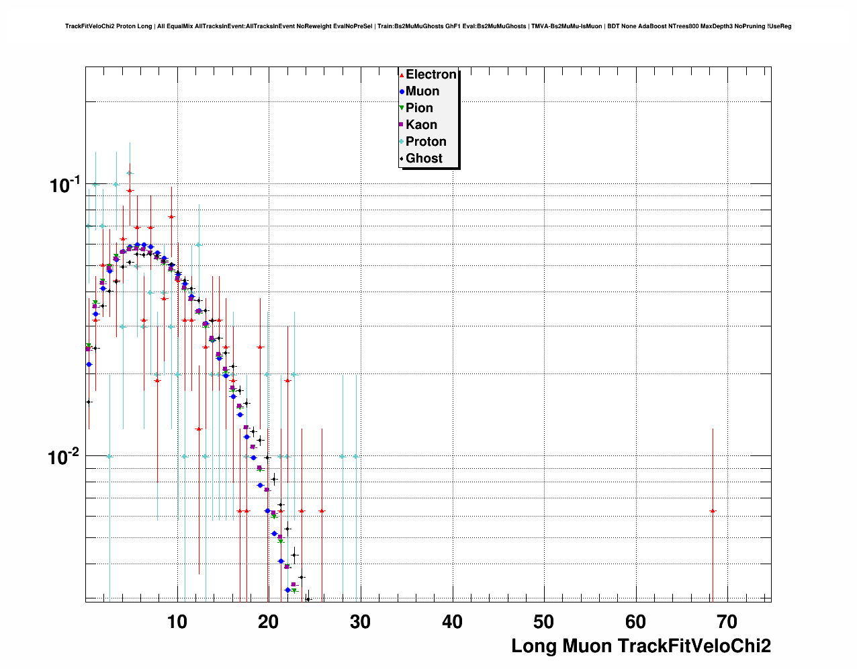
Task: Click the blue circle Muon legend marker
Action: pos(402,91)
